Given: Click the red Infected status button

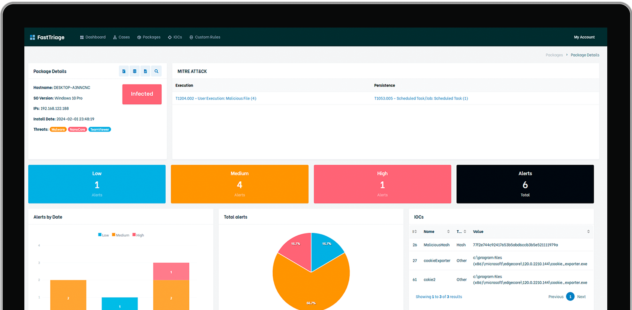Looking at the screenshot, I should point(142,94).
